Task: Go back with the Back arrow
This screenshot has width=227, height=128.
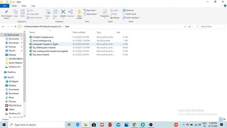Action: [3, 26]
